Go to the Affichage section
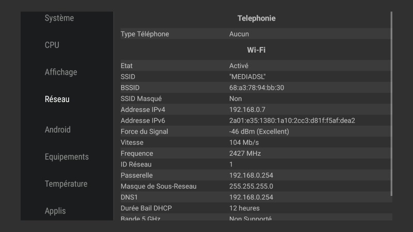This screenshot has width=413, height=232. click(61, 72)
